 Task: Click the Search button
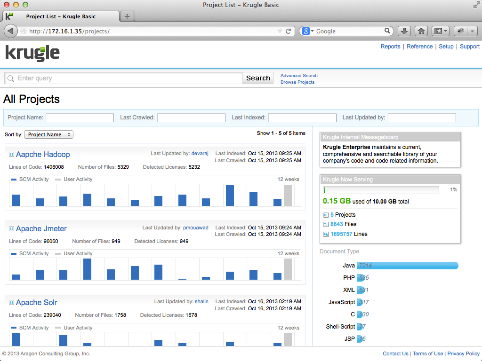point(258,78)
